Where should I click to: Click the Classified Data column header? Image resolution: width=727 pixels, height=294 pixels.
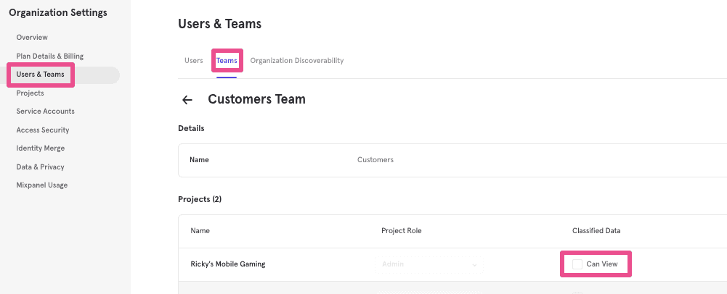(596, 231)
